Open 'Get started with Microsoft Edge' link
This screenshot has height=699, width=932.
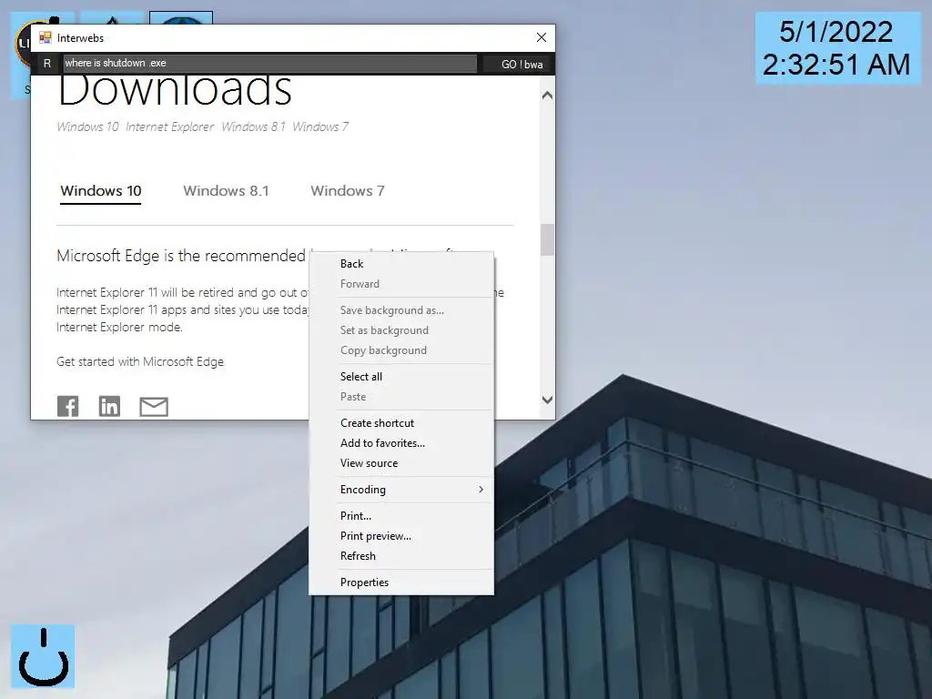click(140, 362)
